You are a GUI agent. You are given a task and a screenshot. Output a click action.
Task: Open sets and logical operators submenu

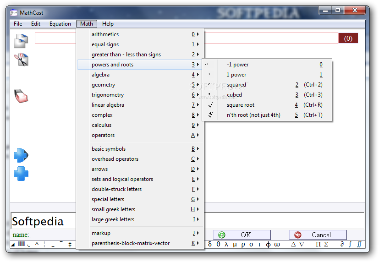140,179
